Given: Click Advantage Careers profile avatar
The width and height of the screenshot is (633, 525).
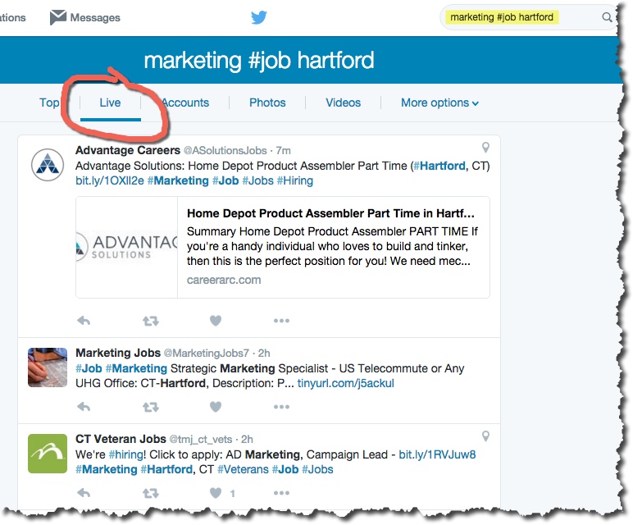Looking at the screenshot, I should coord(48,165).
